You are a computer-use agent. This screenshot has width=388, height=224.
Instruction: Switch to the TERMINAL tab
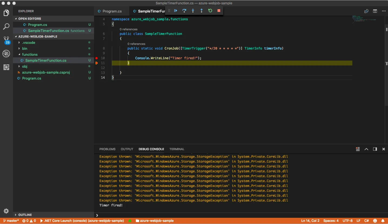pyautogui.click(x=177, y=149)
